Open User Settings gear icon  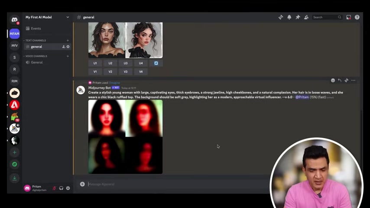click(68, 188)
